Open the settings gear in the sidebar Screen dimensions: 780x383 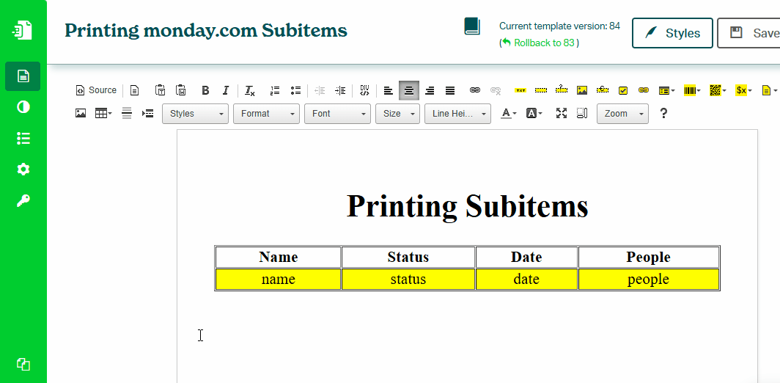click(23, 169)
